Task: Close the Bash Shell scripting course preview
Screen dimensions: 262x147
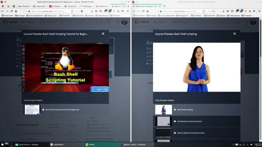Action: [235, 34]
